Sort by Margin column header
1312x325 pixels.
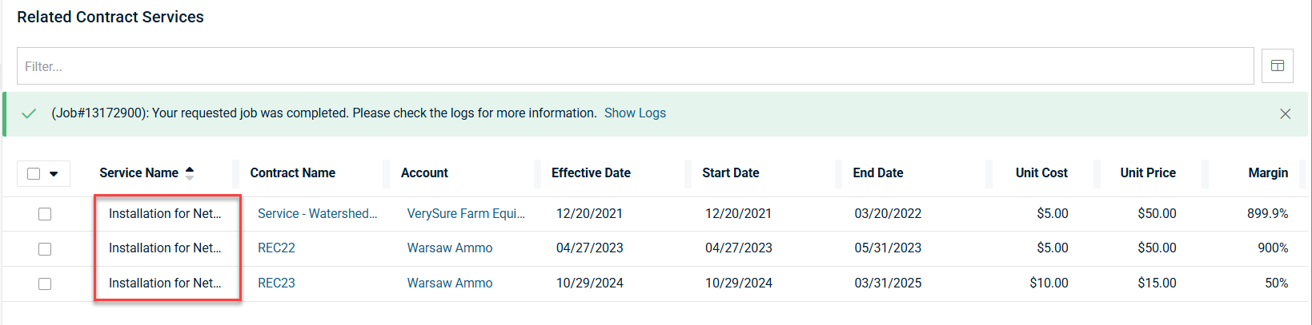[x=1267, y=173]
